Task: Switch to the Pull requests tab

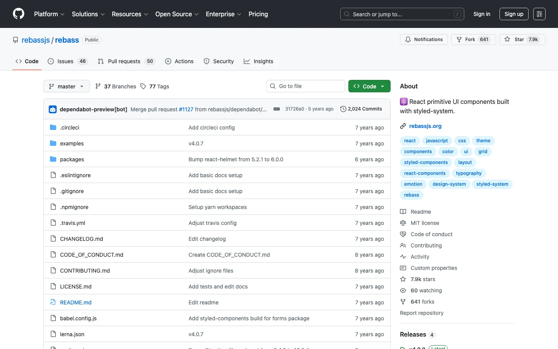Action: pos(126,61)
